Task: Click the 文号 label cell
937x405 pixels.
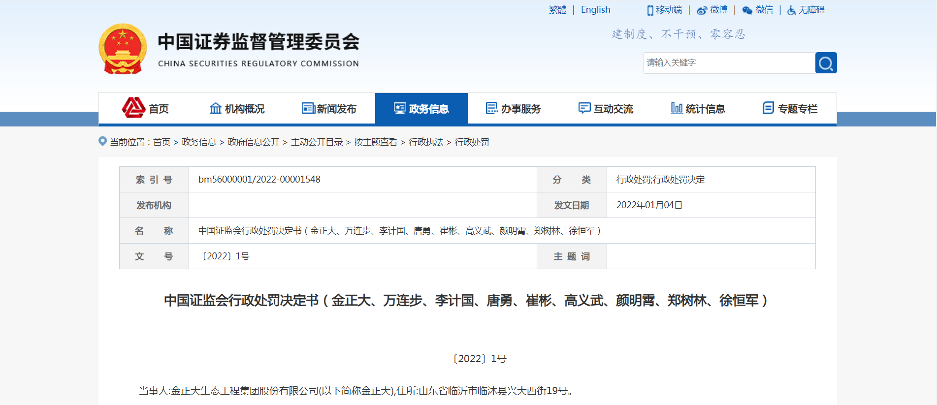Action: [x=154, y=256]
